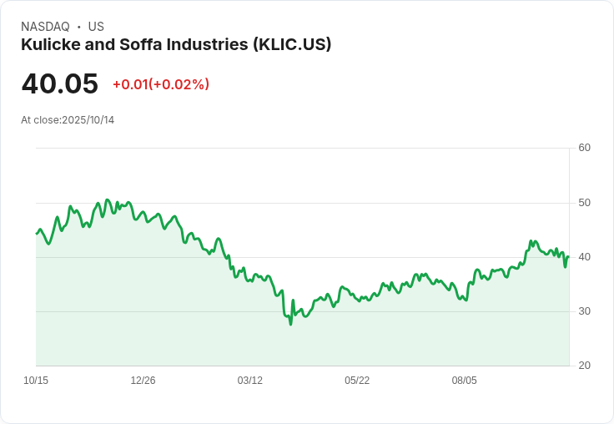Click the 03/12 date axis label
Screen dimensions: 614x424
pos(249,381)
